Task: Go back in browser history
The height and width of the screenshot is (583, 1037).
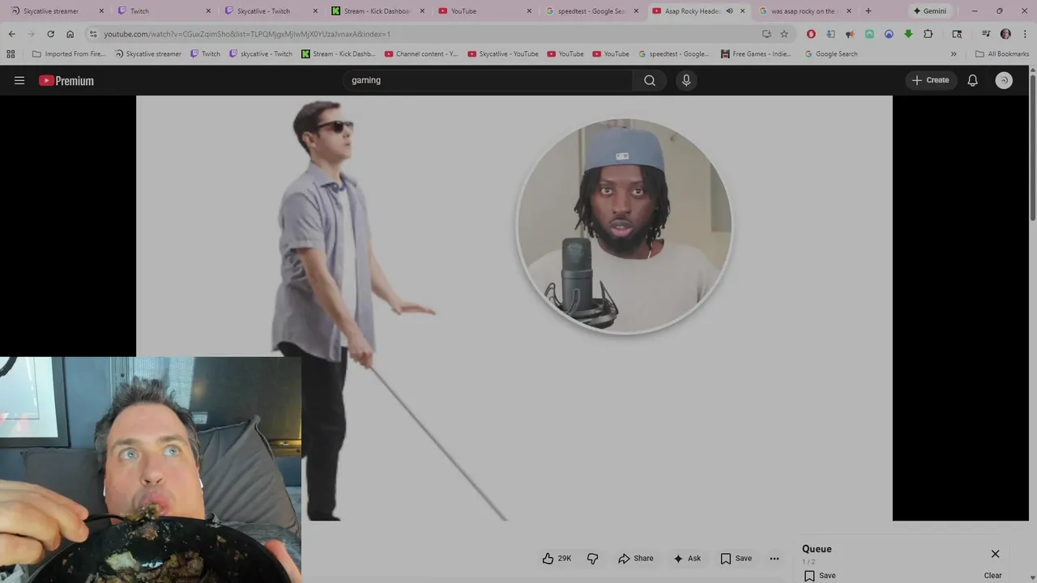Action: click(x=11, y=34)
